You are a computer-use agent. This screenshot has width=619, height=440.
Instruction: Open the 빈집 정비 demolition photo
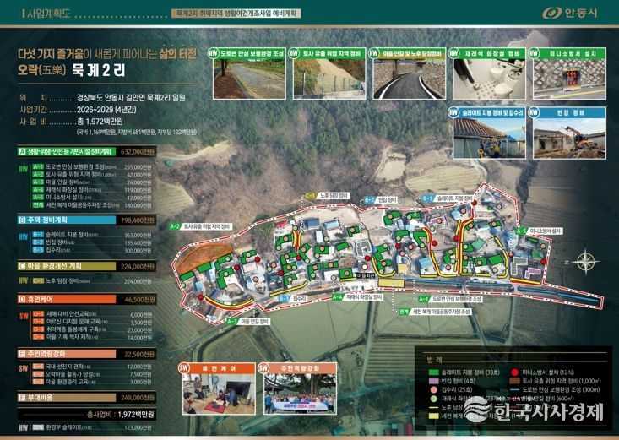(569, 139)
